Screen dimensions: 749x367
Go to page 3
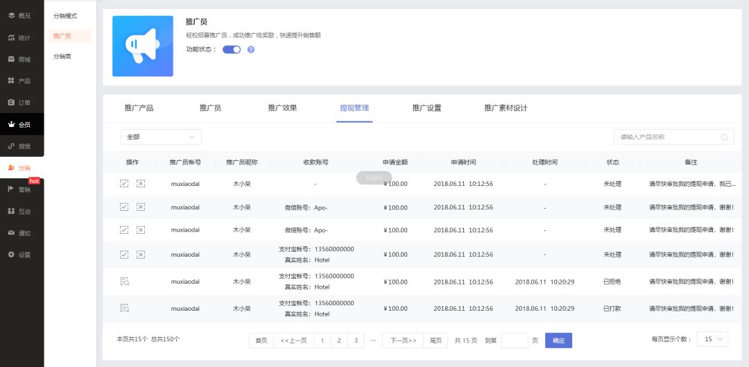tap(356, 341)
